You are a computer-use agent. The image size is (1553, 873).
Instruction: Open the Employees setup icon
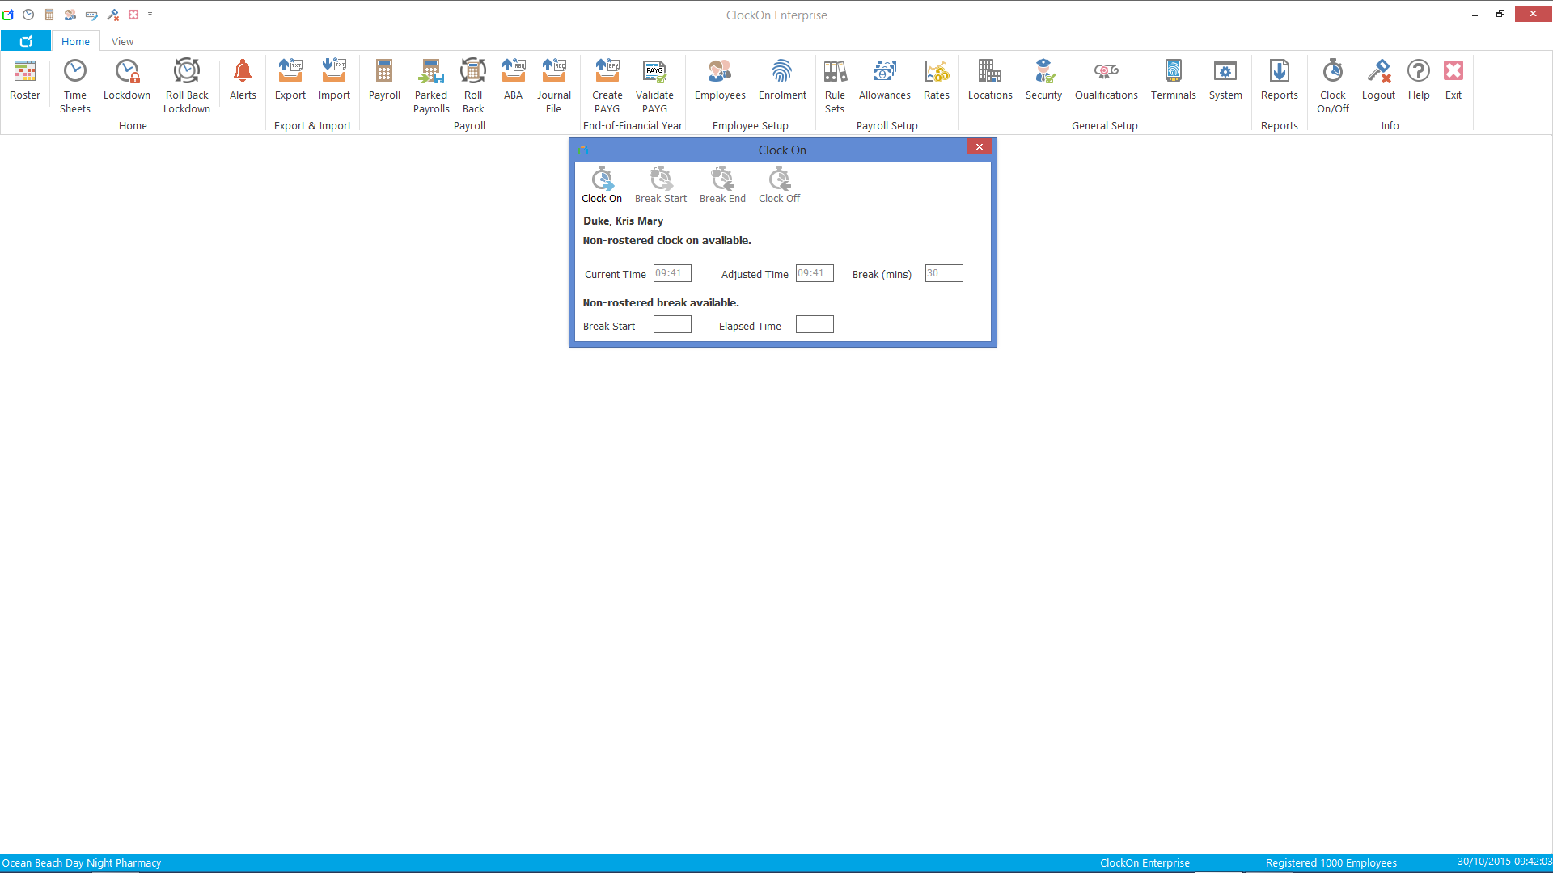click(x=720, y=79)
